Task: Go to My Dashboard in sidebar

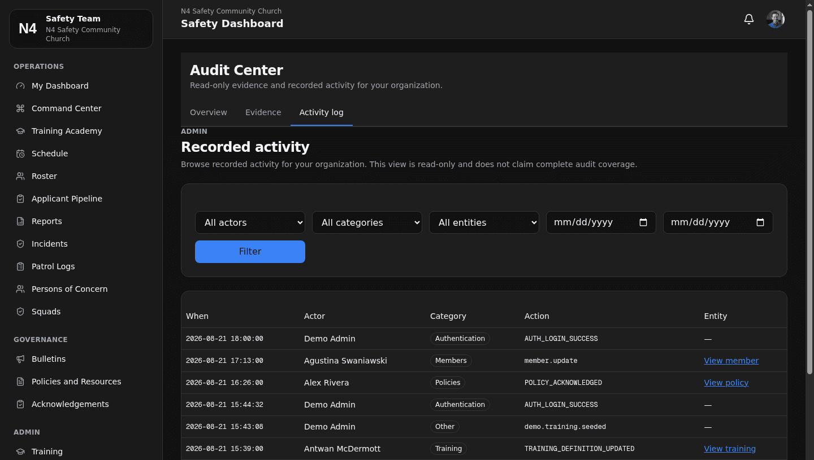Action: click(x=81, y=86)
